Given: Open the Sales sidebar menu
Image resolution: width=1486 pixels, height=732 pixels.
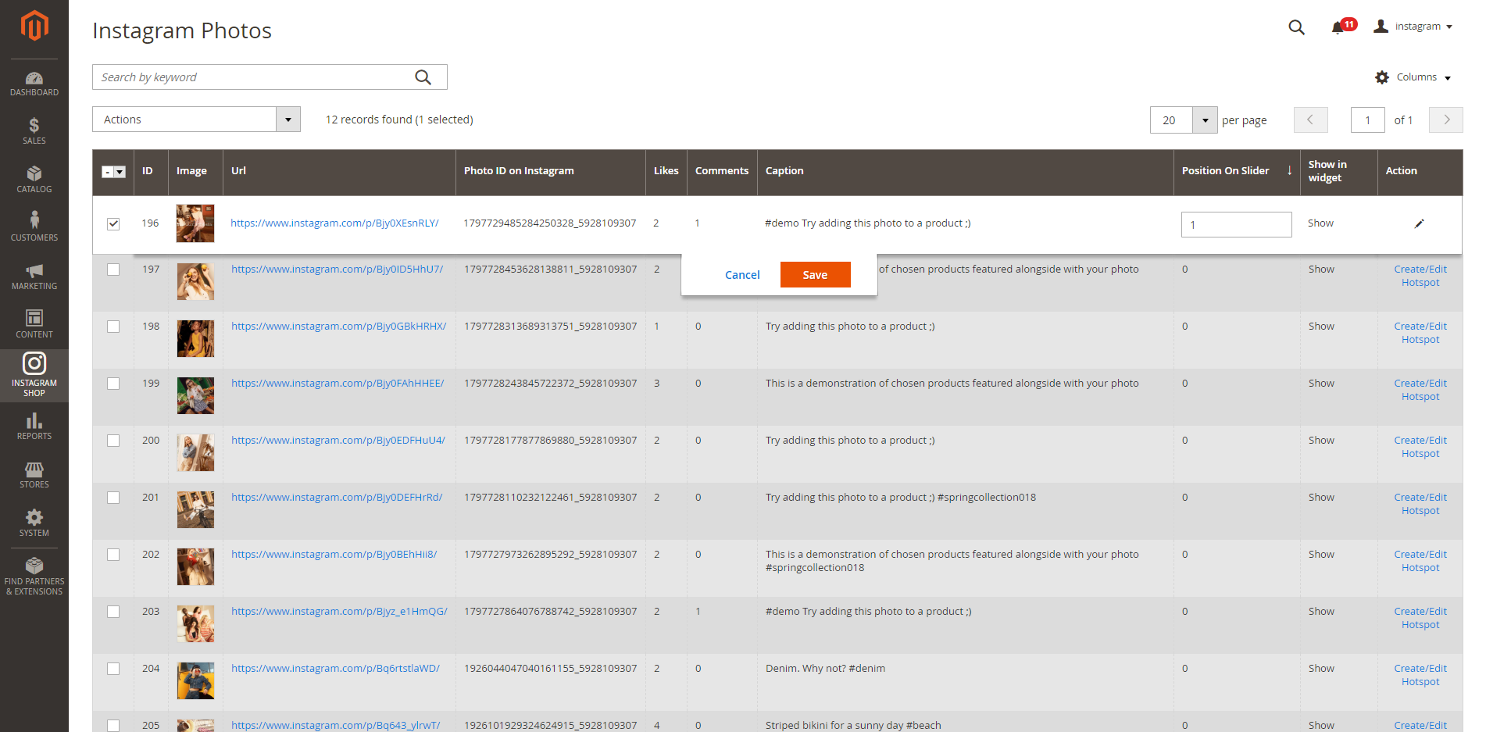Looking at the screenshot, I should click(34, 131).
